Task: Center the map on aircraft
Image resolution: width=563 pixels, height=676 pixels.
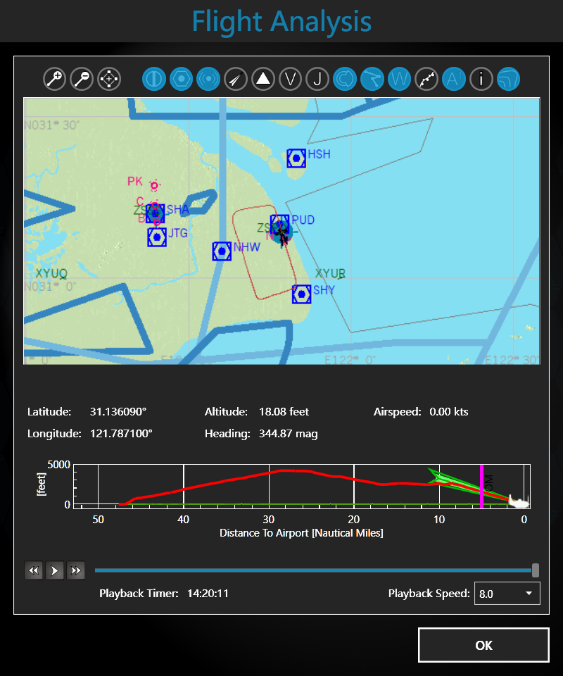Action: click(x=109, y=80)
